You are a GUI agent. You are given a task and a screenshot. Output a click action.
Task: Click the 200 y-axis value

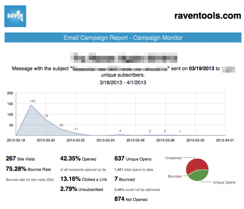10,93
